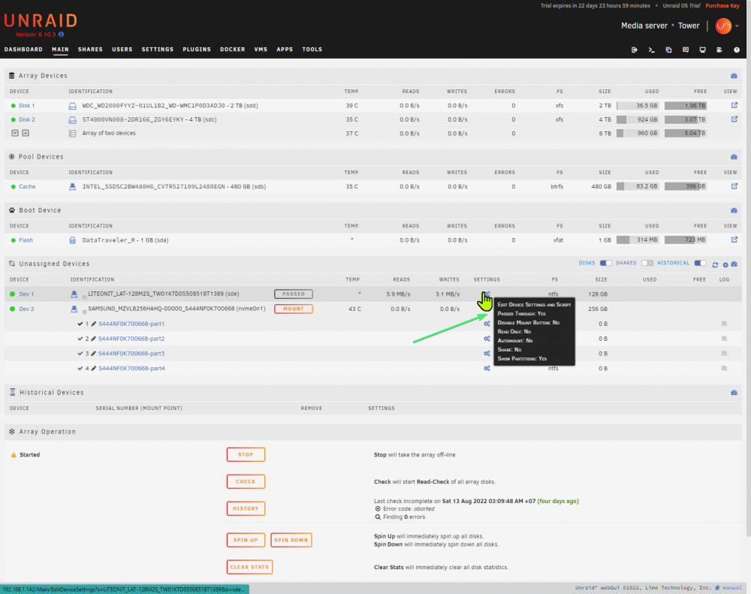The height and width of the screenshot is (594, 751).
Task: Go to the DASHBOARD tab
Action: (x=23, y=50)
